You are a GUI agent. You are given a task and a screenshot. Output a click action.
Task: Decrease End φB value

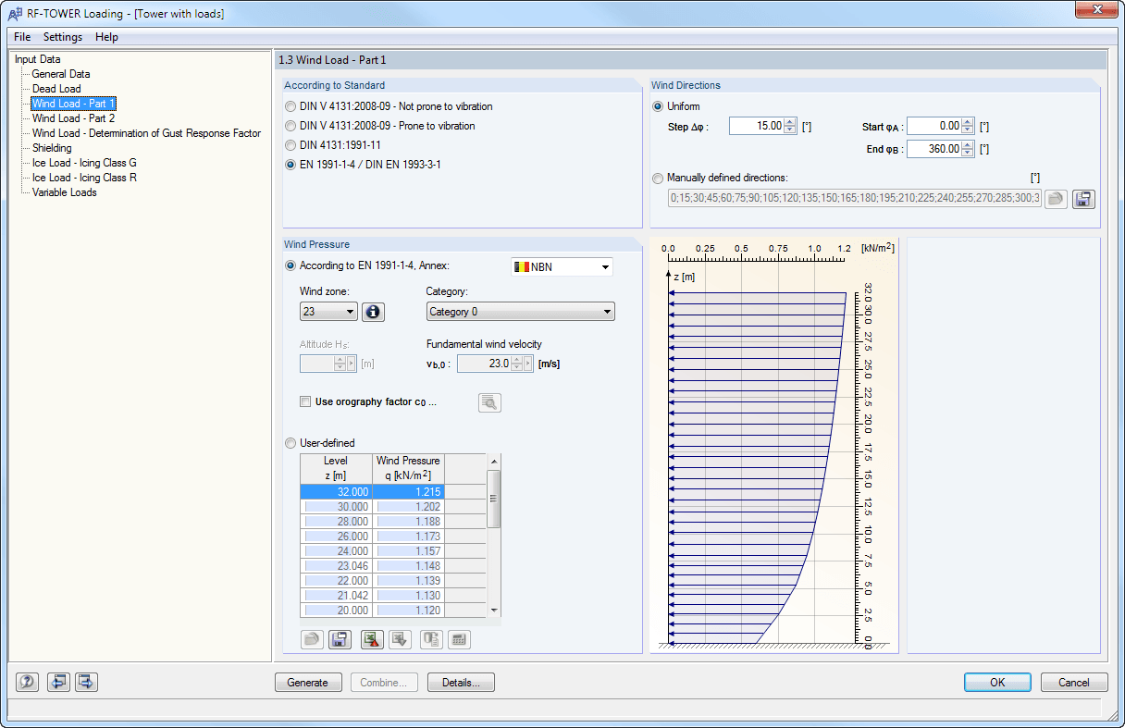point(968,153)
